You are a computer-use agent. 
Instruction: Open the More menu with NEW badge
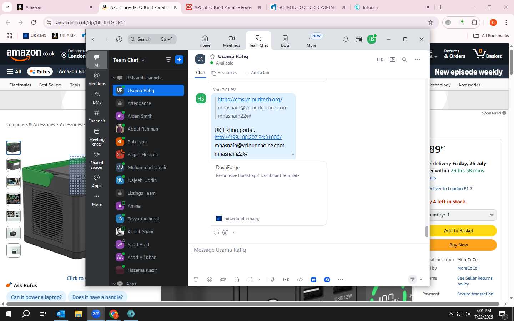(x=312, y=41)
